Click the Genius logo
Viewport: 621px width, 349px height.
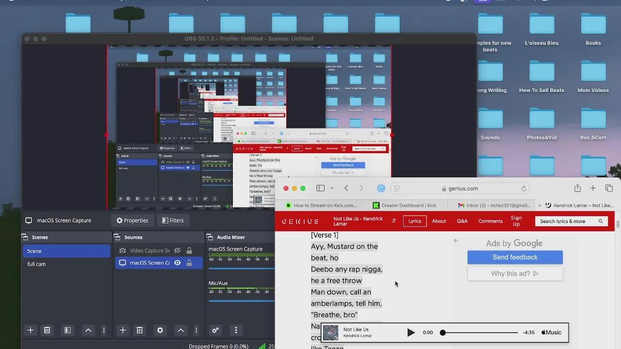click(300, 221)
